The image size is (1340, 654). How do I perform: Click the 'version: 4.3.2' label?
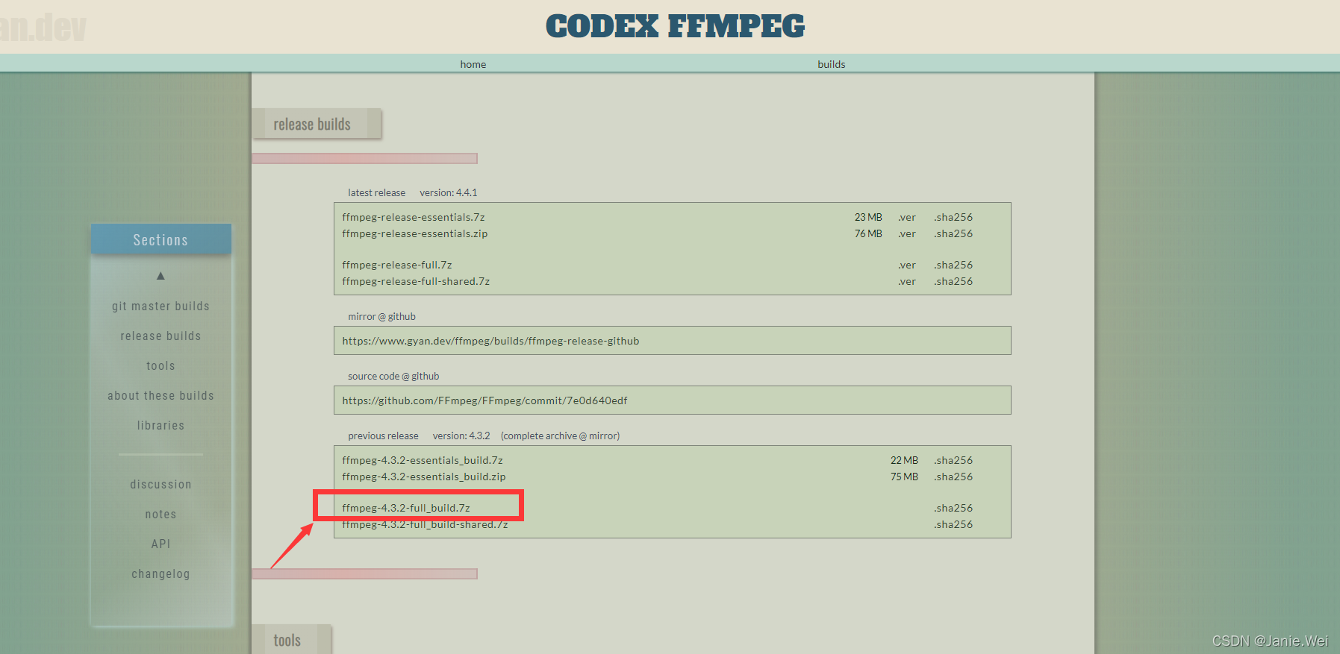461,436
